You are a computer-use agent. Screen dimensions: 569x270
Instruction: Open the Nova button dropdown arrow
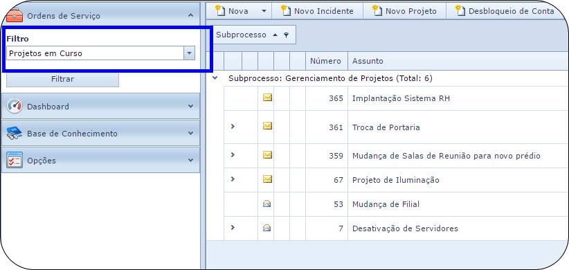264,11
